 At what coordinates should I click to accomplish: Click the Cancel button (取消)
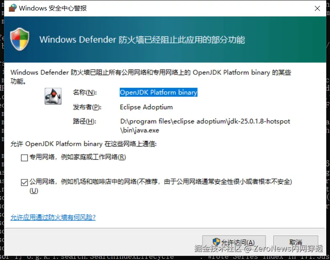point(296,242)
